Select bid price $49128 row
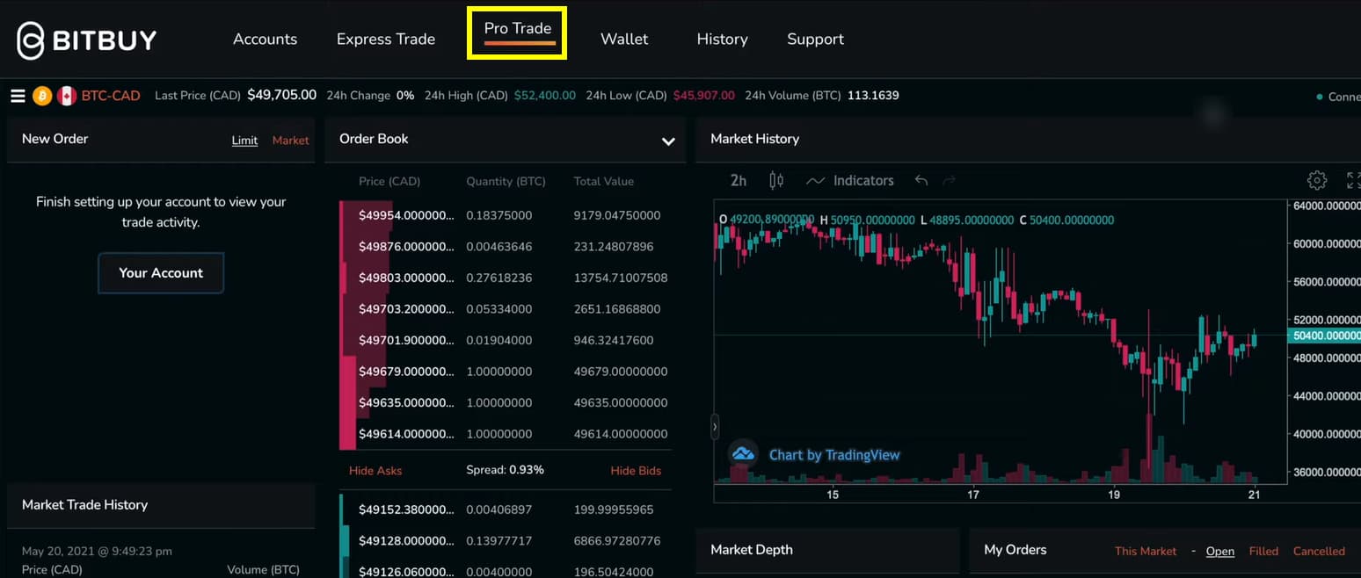 click(506, 541)
